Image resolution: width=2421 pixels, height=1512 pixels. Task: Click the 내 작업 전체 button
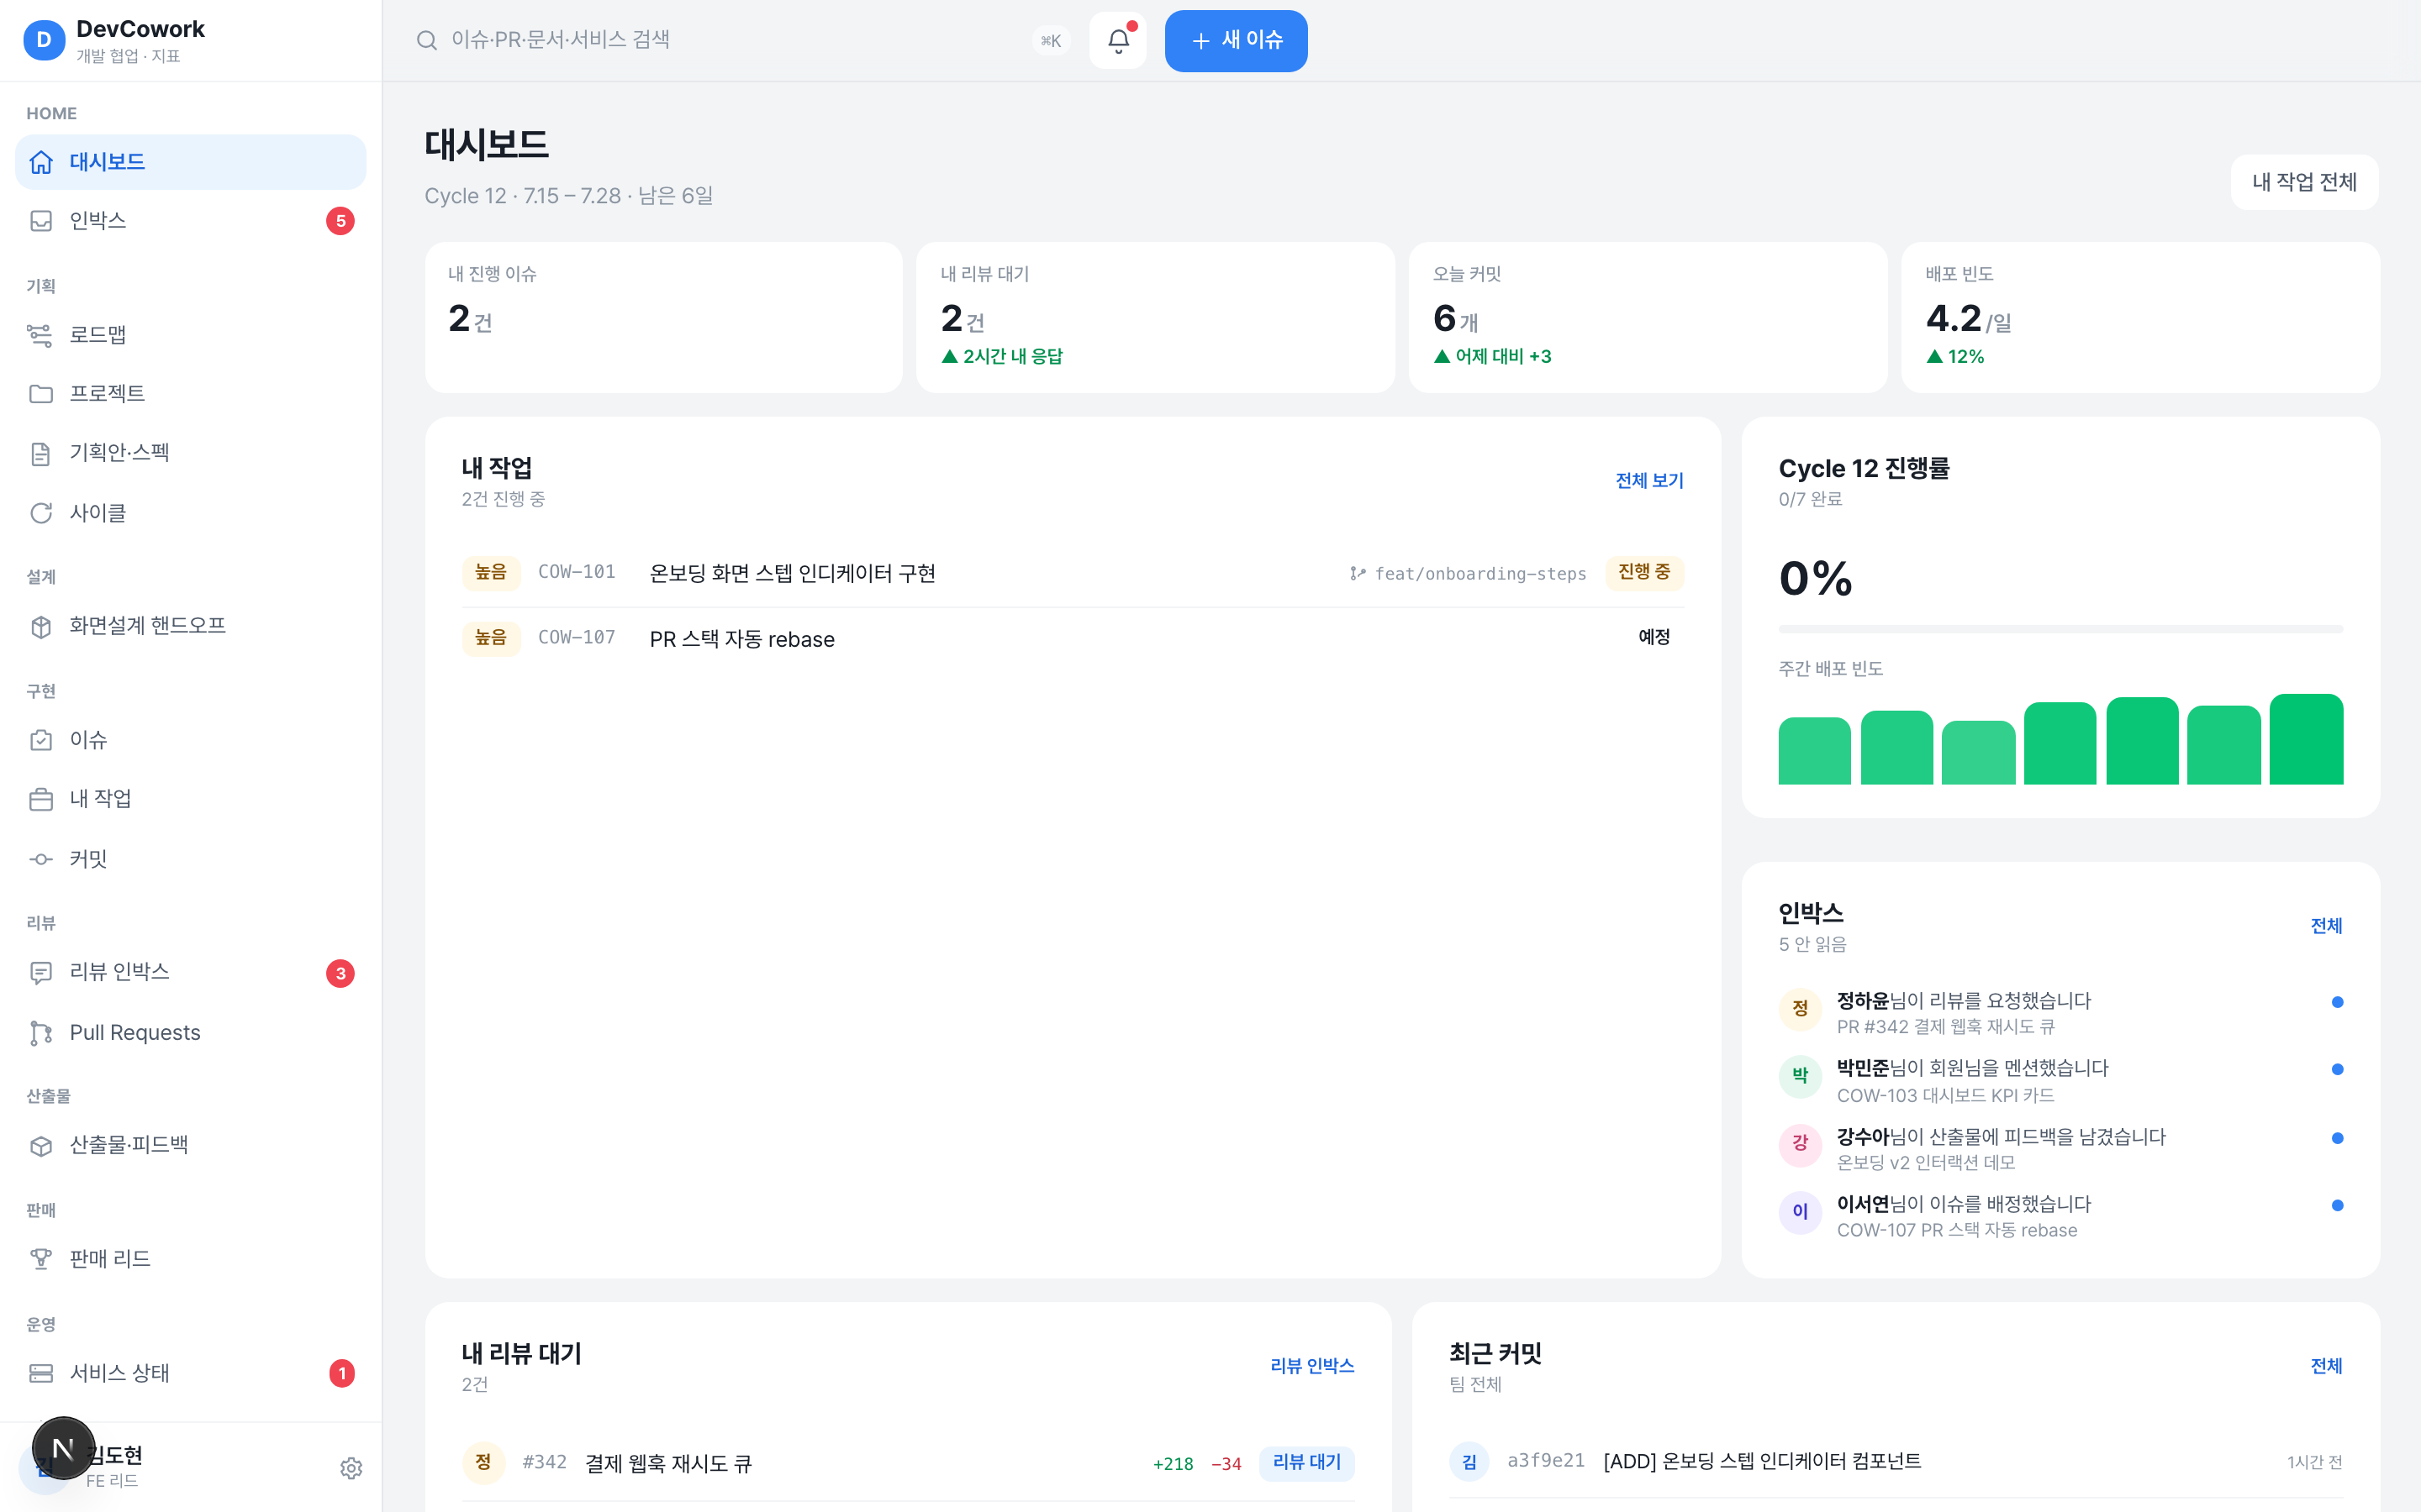[x=2304, y=182]
